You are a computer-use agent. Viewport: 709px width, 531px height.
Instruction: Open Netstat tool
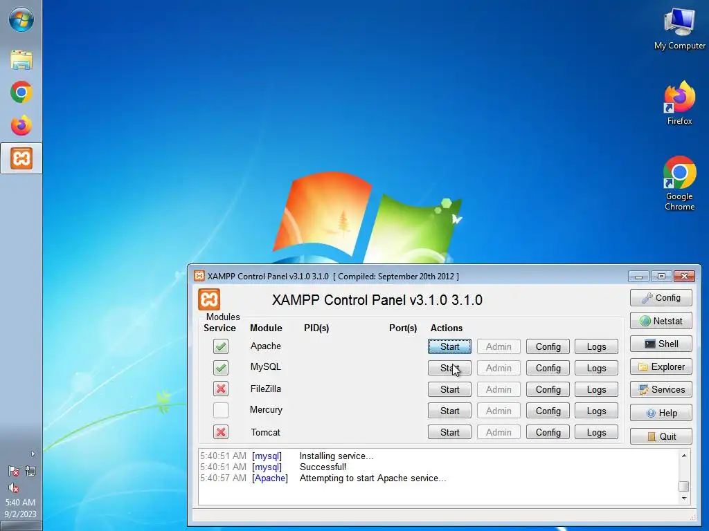tap(661, 321)
